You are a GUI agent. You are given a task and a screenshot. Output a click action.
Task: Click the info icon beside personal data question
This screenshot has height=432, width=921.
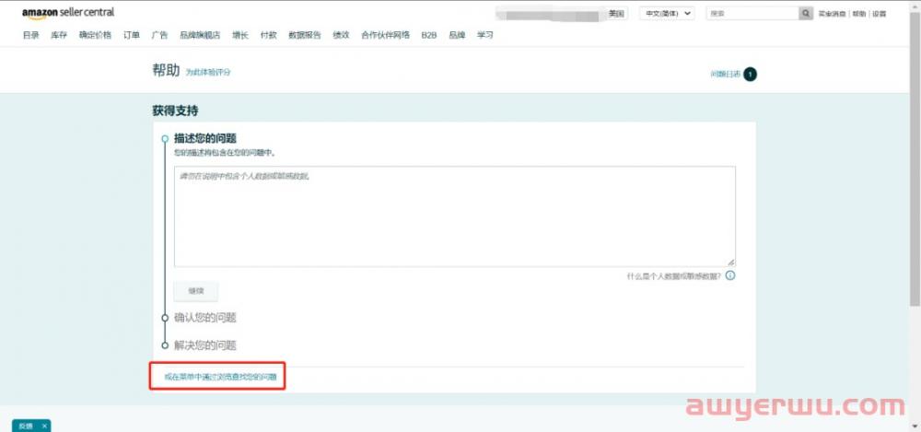pos(730,275)
